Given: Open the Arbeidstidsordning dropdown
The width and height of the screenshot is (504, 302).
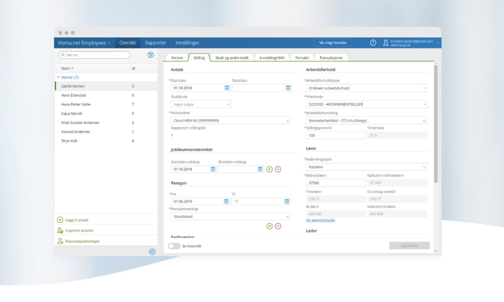Looking at the screenshot, I should [x=366, y=121].
